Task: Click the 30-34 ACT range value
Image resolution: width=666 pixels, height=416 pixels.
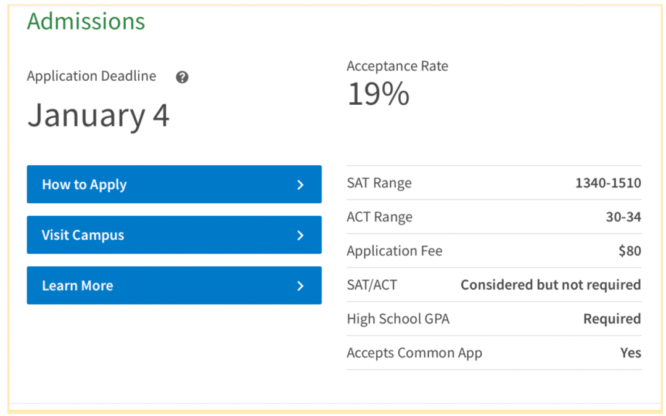Action: 623,217
